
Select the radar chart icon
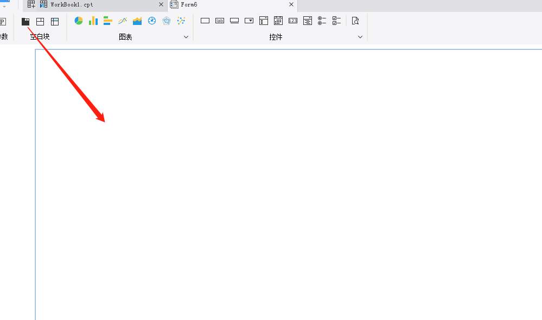coord(167,21)
